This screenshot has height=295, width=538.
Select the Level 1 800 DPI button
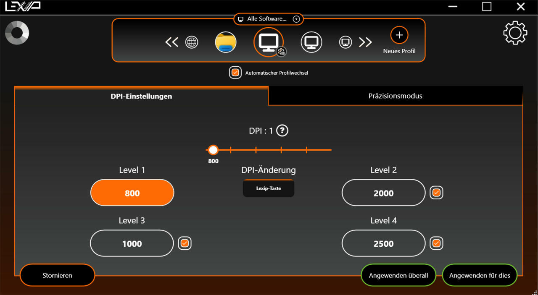point(132,193)
